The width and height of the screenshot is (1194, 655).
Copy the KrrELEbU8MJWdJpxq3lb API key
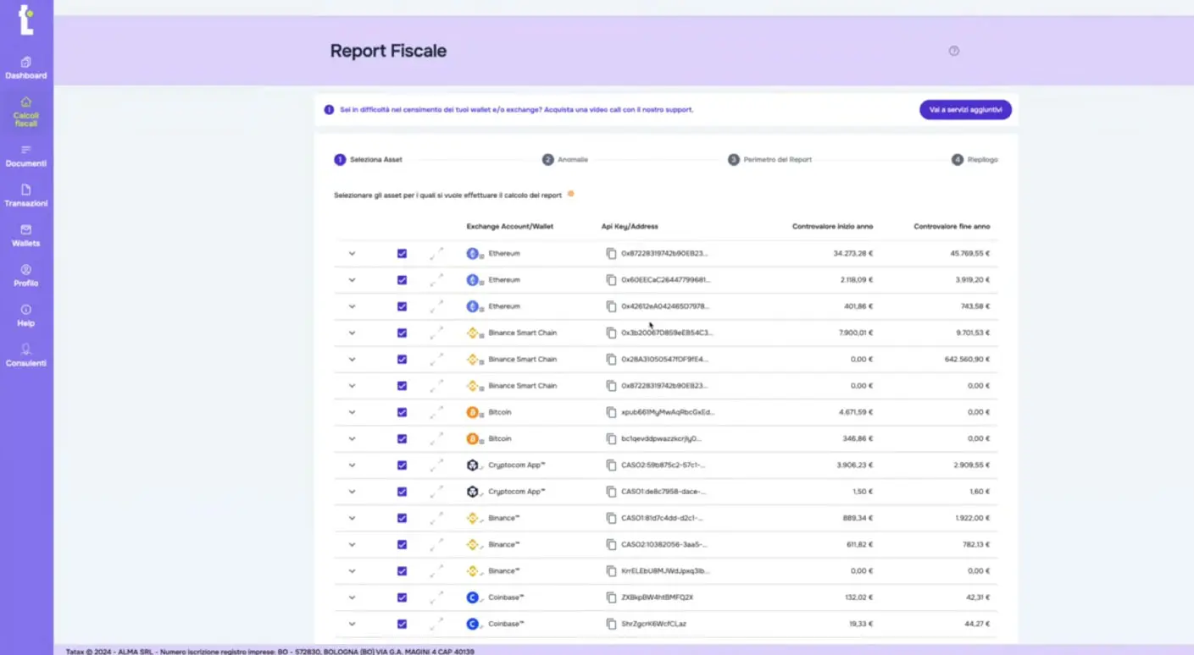coord(611,571)
